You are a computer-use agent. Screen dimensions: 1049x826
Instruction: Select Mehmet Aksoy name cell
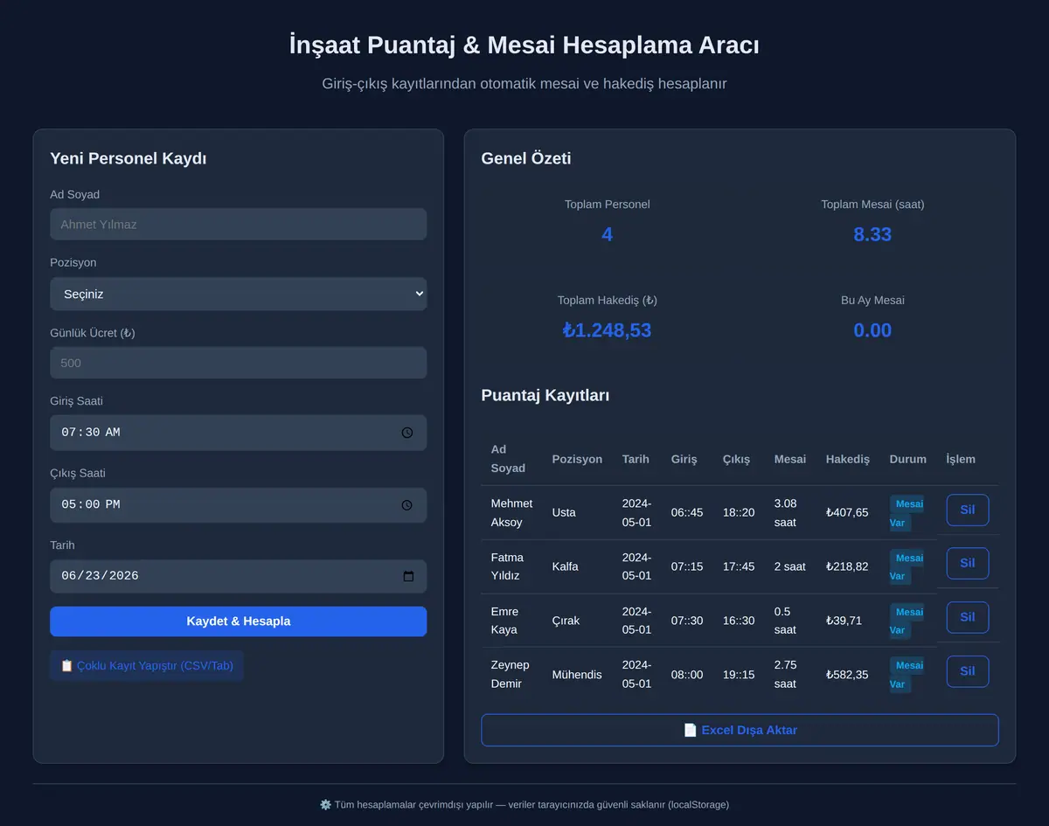point(511,513)
